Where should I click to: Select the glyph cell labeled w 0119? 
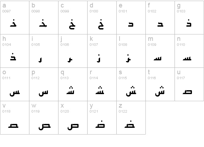[x=44, y=118]
